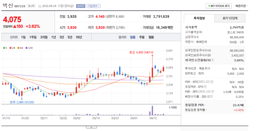Open help icon next to PBR BPS(2021.12)
Screen dimensions: 257x131
click(213, 92)
